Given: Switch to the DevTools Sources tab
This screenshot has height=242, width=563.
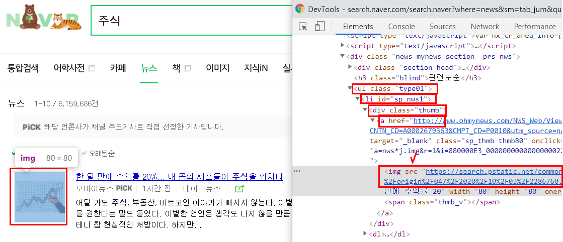Looking at the screenshot, I should (443, 27).
